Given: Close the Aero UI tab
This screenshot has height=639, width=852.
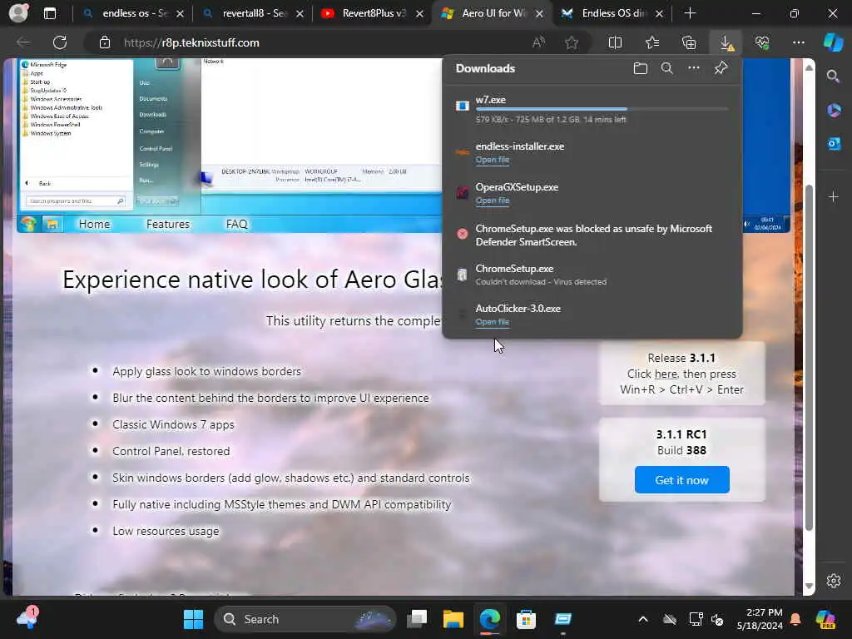Looking at the screenshot, I should (539, 13).
